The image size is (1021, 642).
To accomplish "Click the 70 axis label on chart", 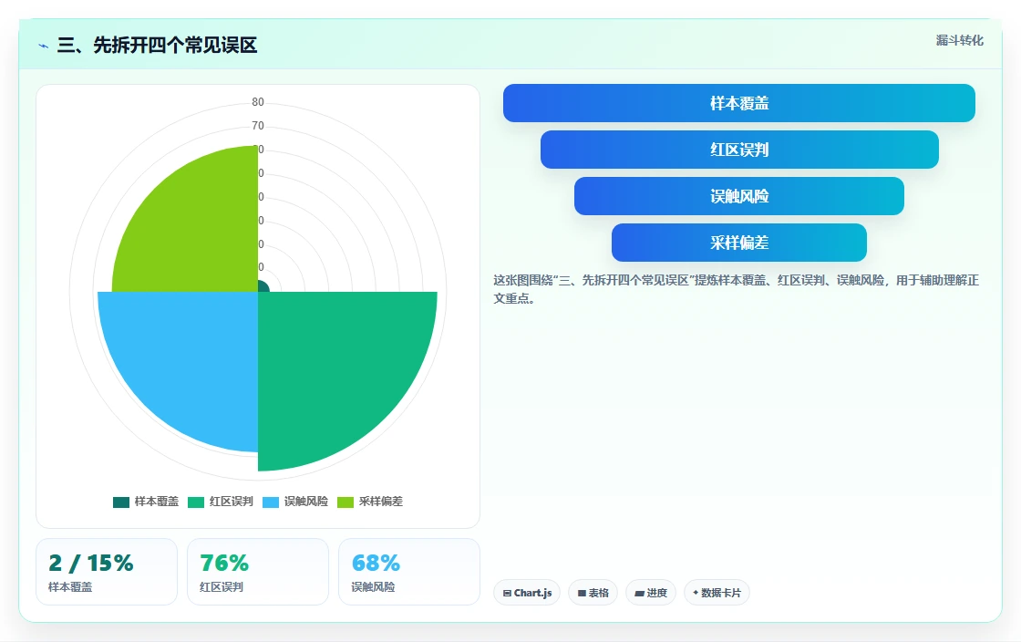I will pos(258,126).
